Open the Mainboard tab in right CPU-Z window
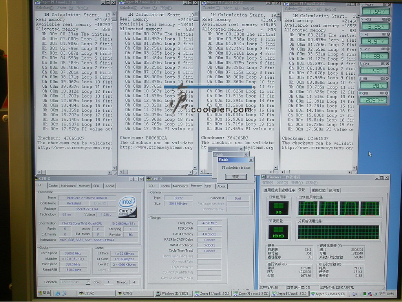This screenshot has width=402, height=302. coord(180,186)
